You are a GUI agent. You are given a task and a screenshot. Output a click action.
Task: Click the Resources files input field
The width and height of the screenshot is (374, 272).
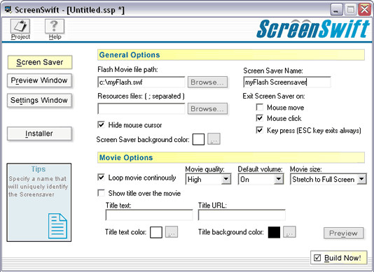[x=141, y=108]
